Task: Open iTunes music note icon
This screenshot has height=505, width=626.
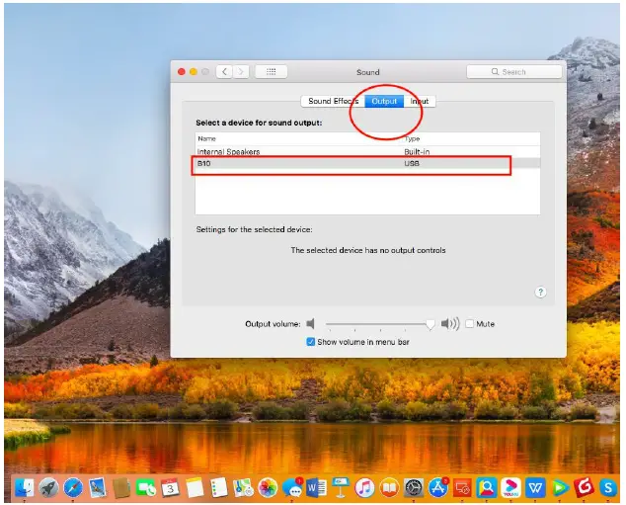Action: tap(364, 488)
